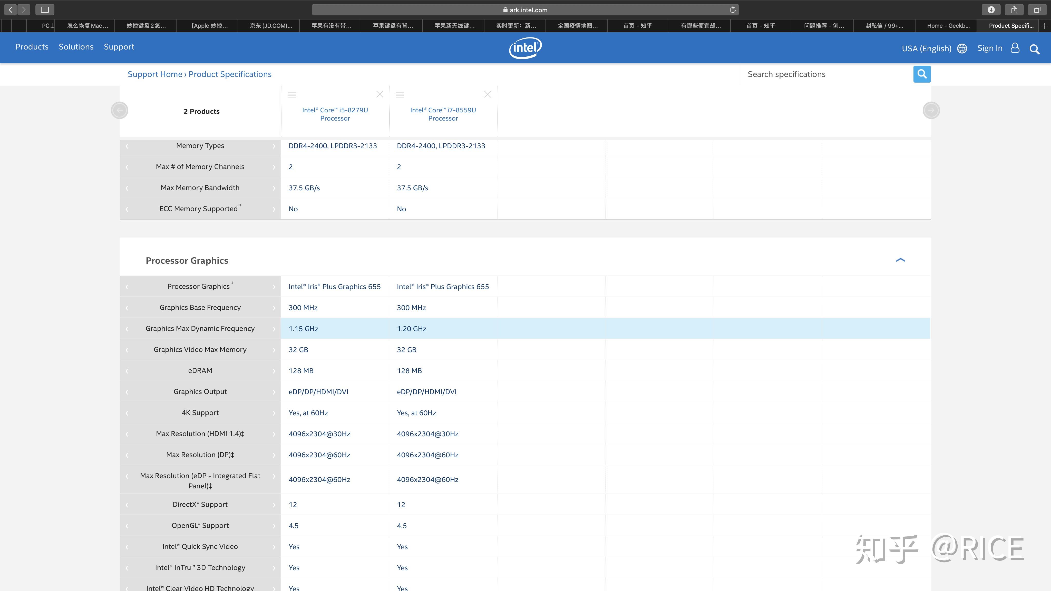This screenshot has width=1051, height=591.
Task: Click right chevron on Graphics Base Frequency row
Action: coord(274,308)
